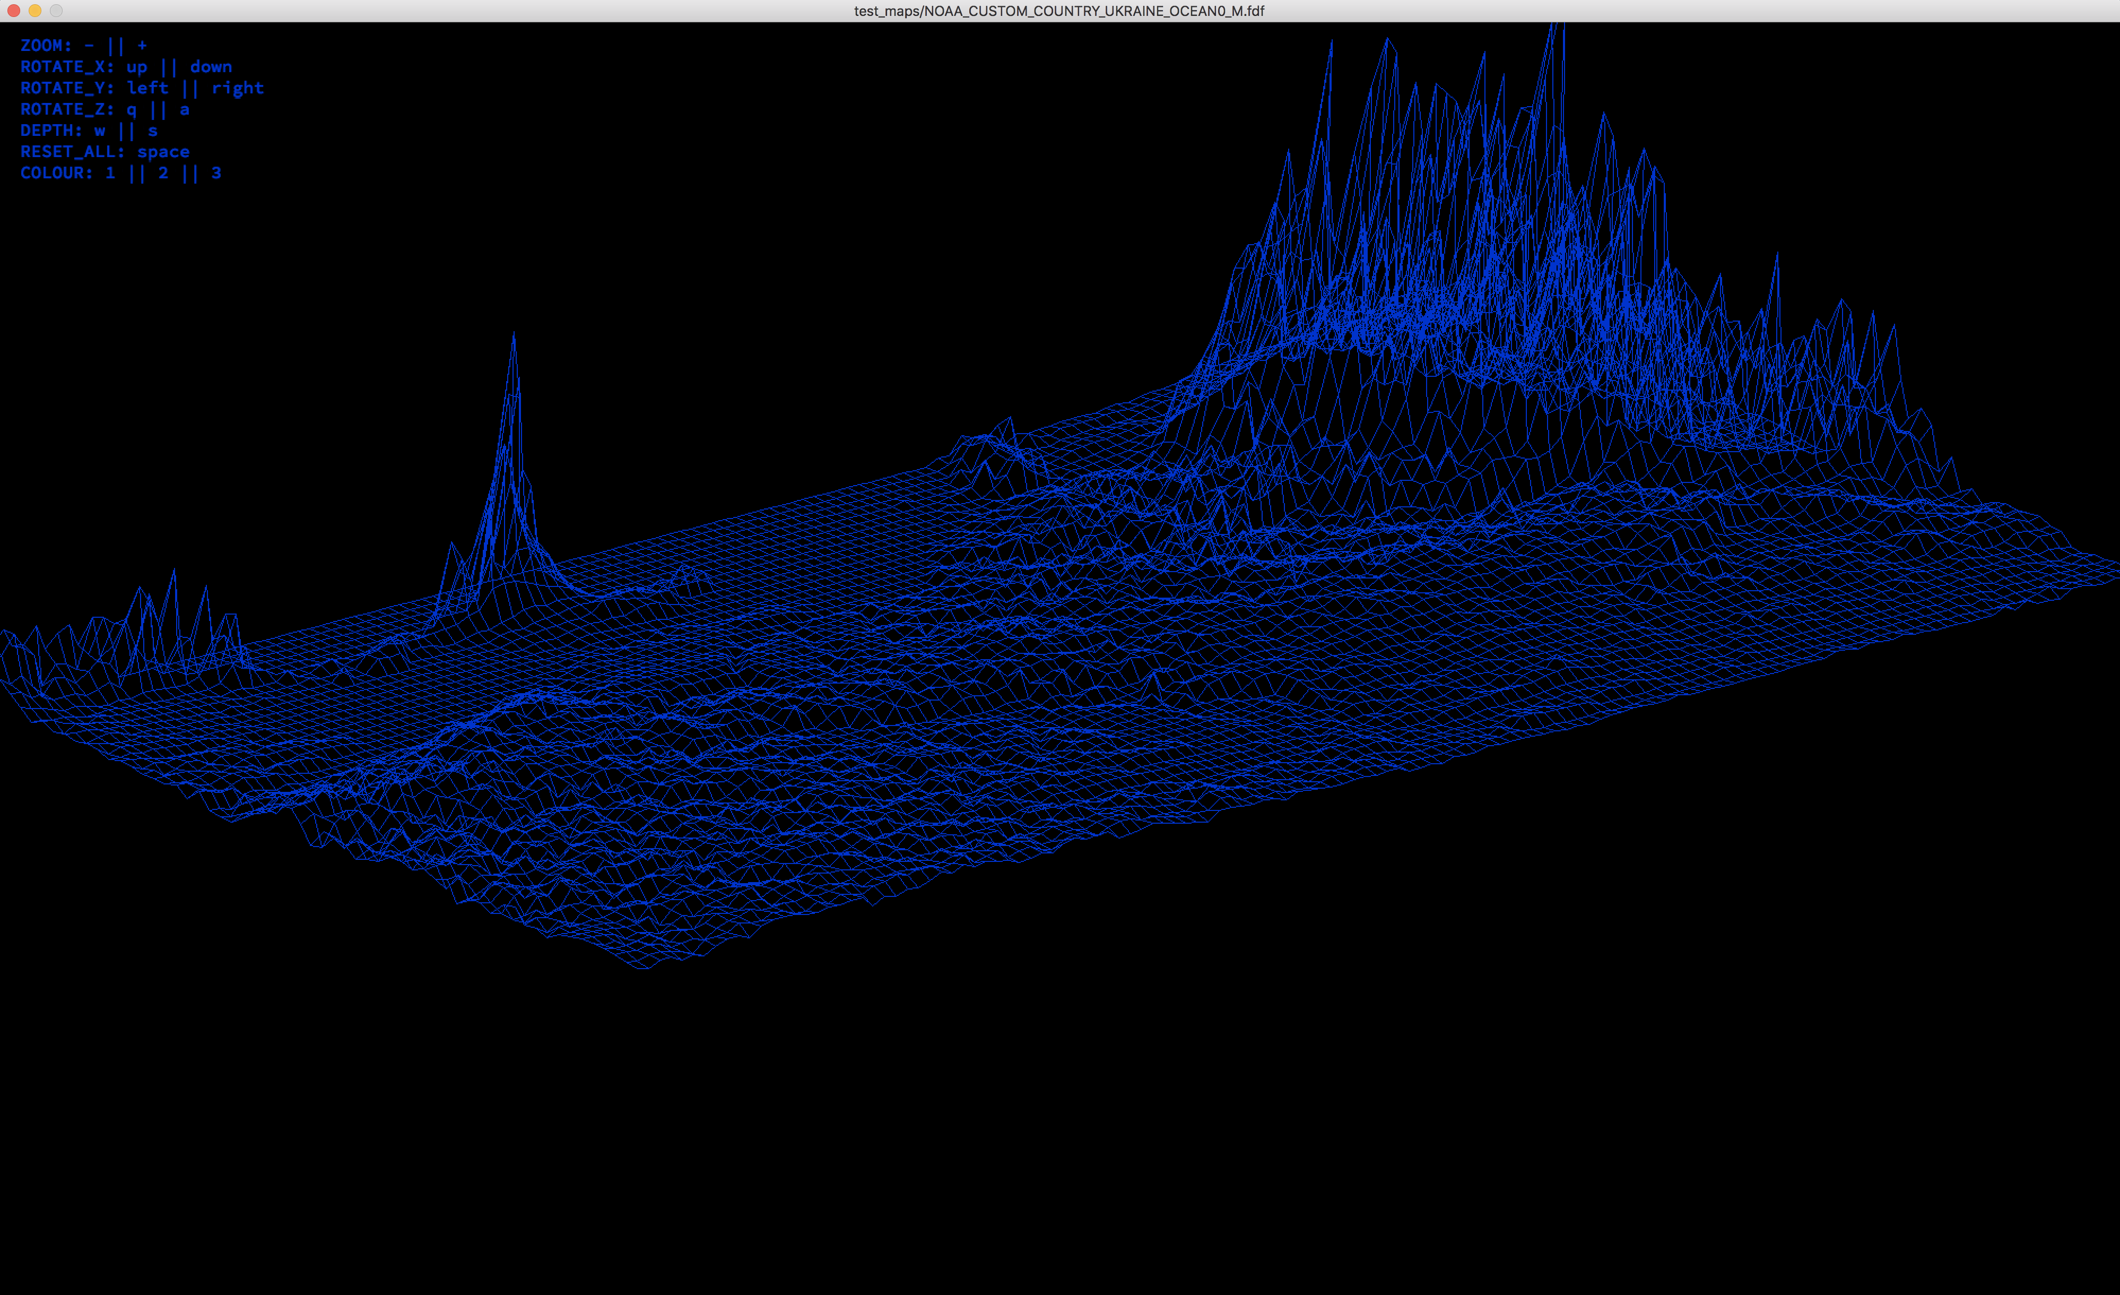Click the greyed-out maximize window button

(x=56, y=10)
